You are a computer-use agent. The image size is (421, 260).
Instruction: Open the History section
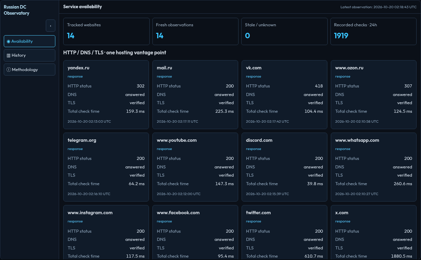click(29, 55)
